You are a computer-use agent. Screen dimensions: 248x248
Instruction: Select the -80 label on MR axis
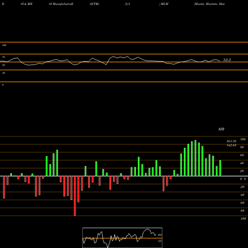coord(242,211)
